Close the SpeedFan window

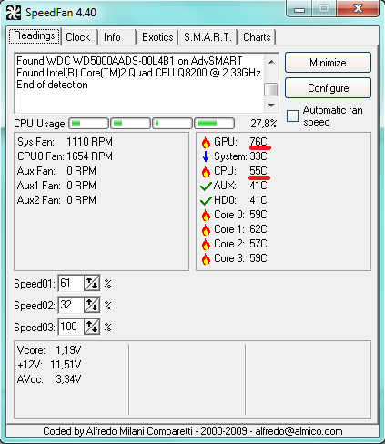coord(358,9)
